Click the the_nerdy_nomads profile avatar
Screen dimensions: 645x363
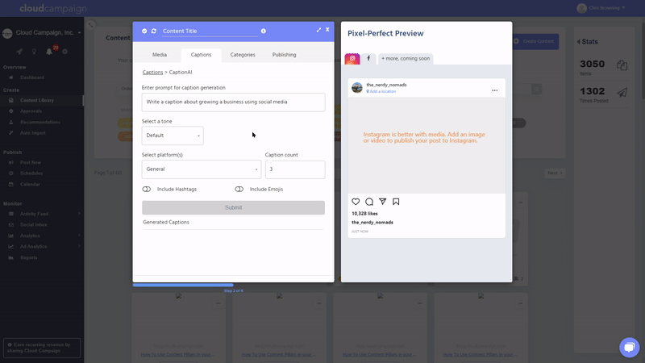coord(357,87)
